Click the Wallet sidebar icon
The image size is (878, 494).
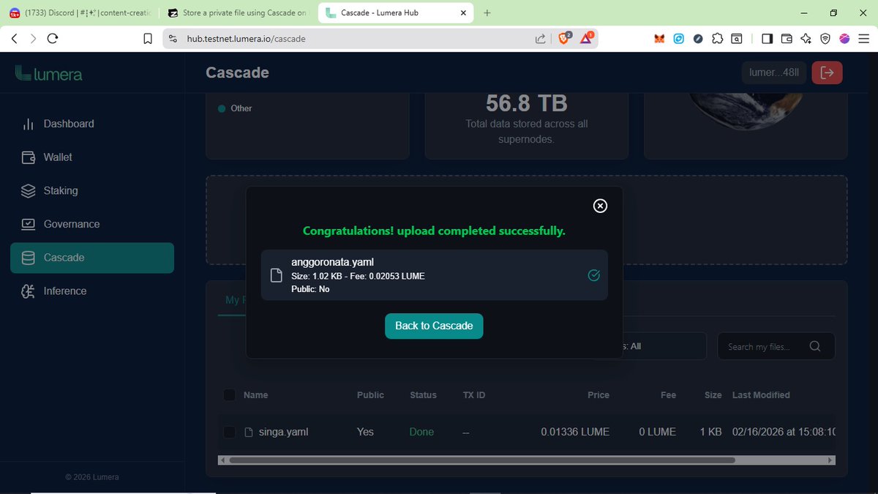(x=29, y=157)
